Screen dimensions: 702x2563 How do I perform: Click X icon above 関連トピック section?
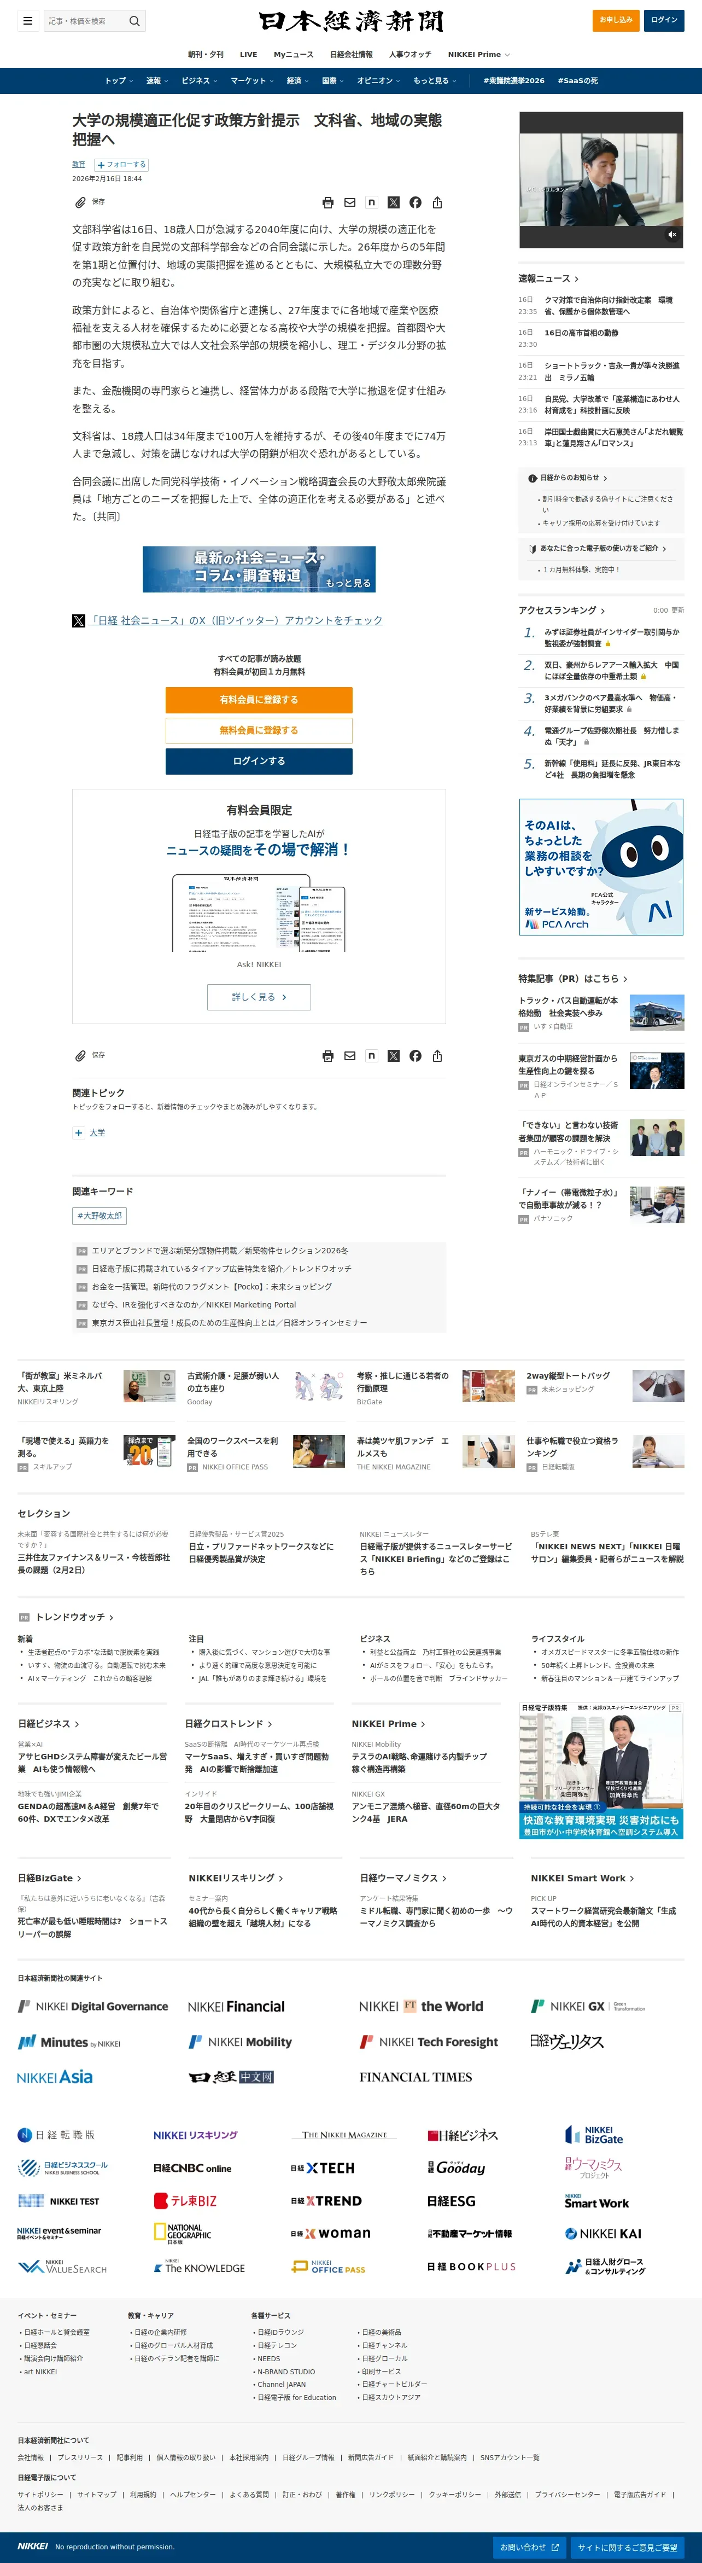(394, 1056)
